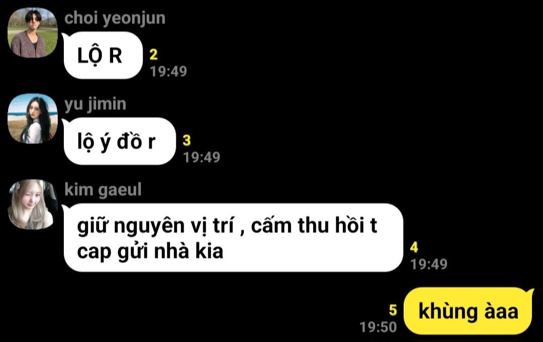The height and width of the screenshot is (342, 543).
Task: Tap the sender name yu jimin
Action: pos(95,104)
